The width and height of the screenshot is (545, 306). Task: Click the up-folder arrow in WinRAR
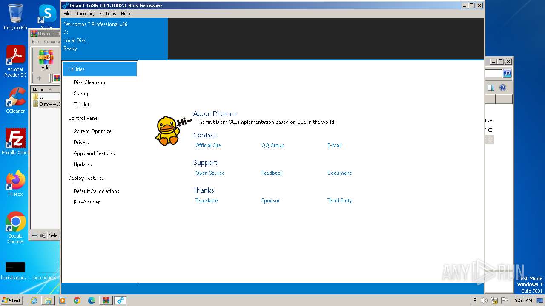click(x=39, y=78)
